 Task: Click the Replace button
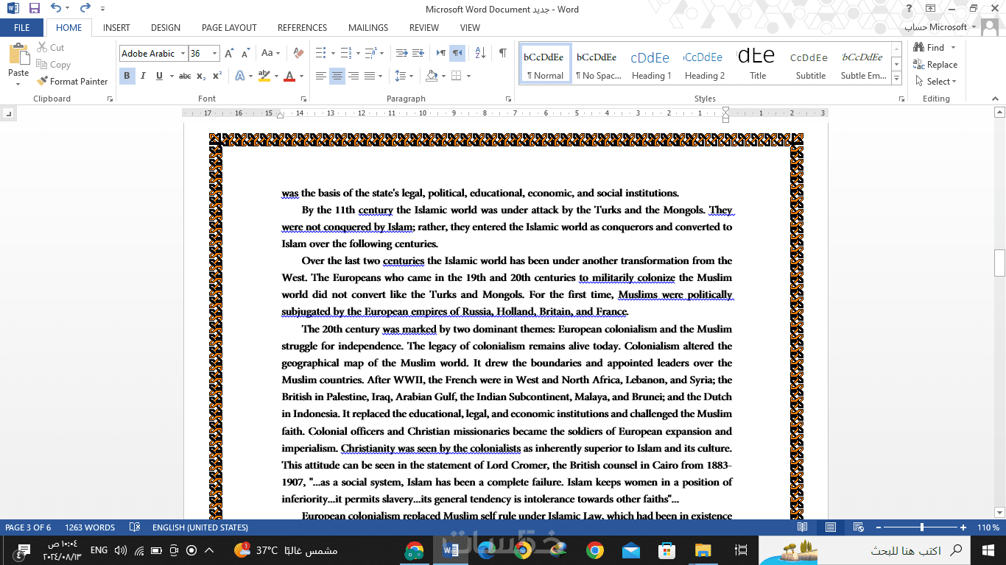pos(935,65)
